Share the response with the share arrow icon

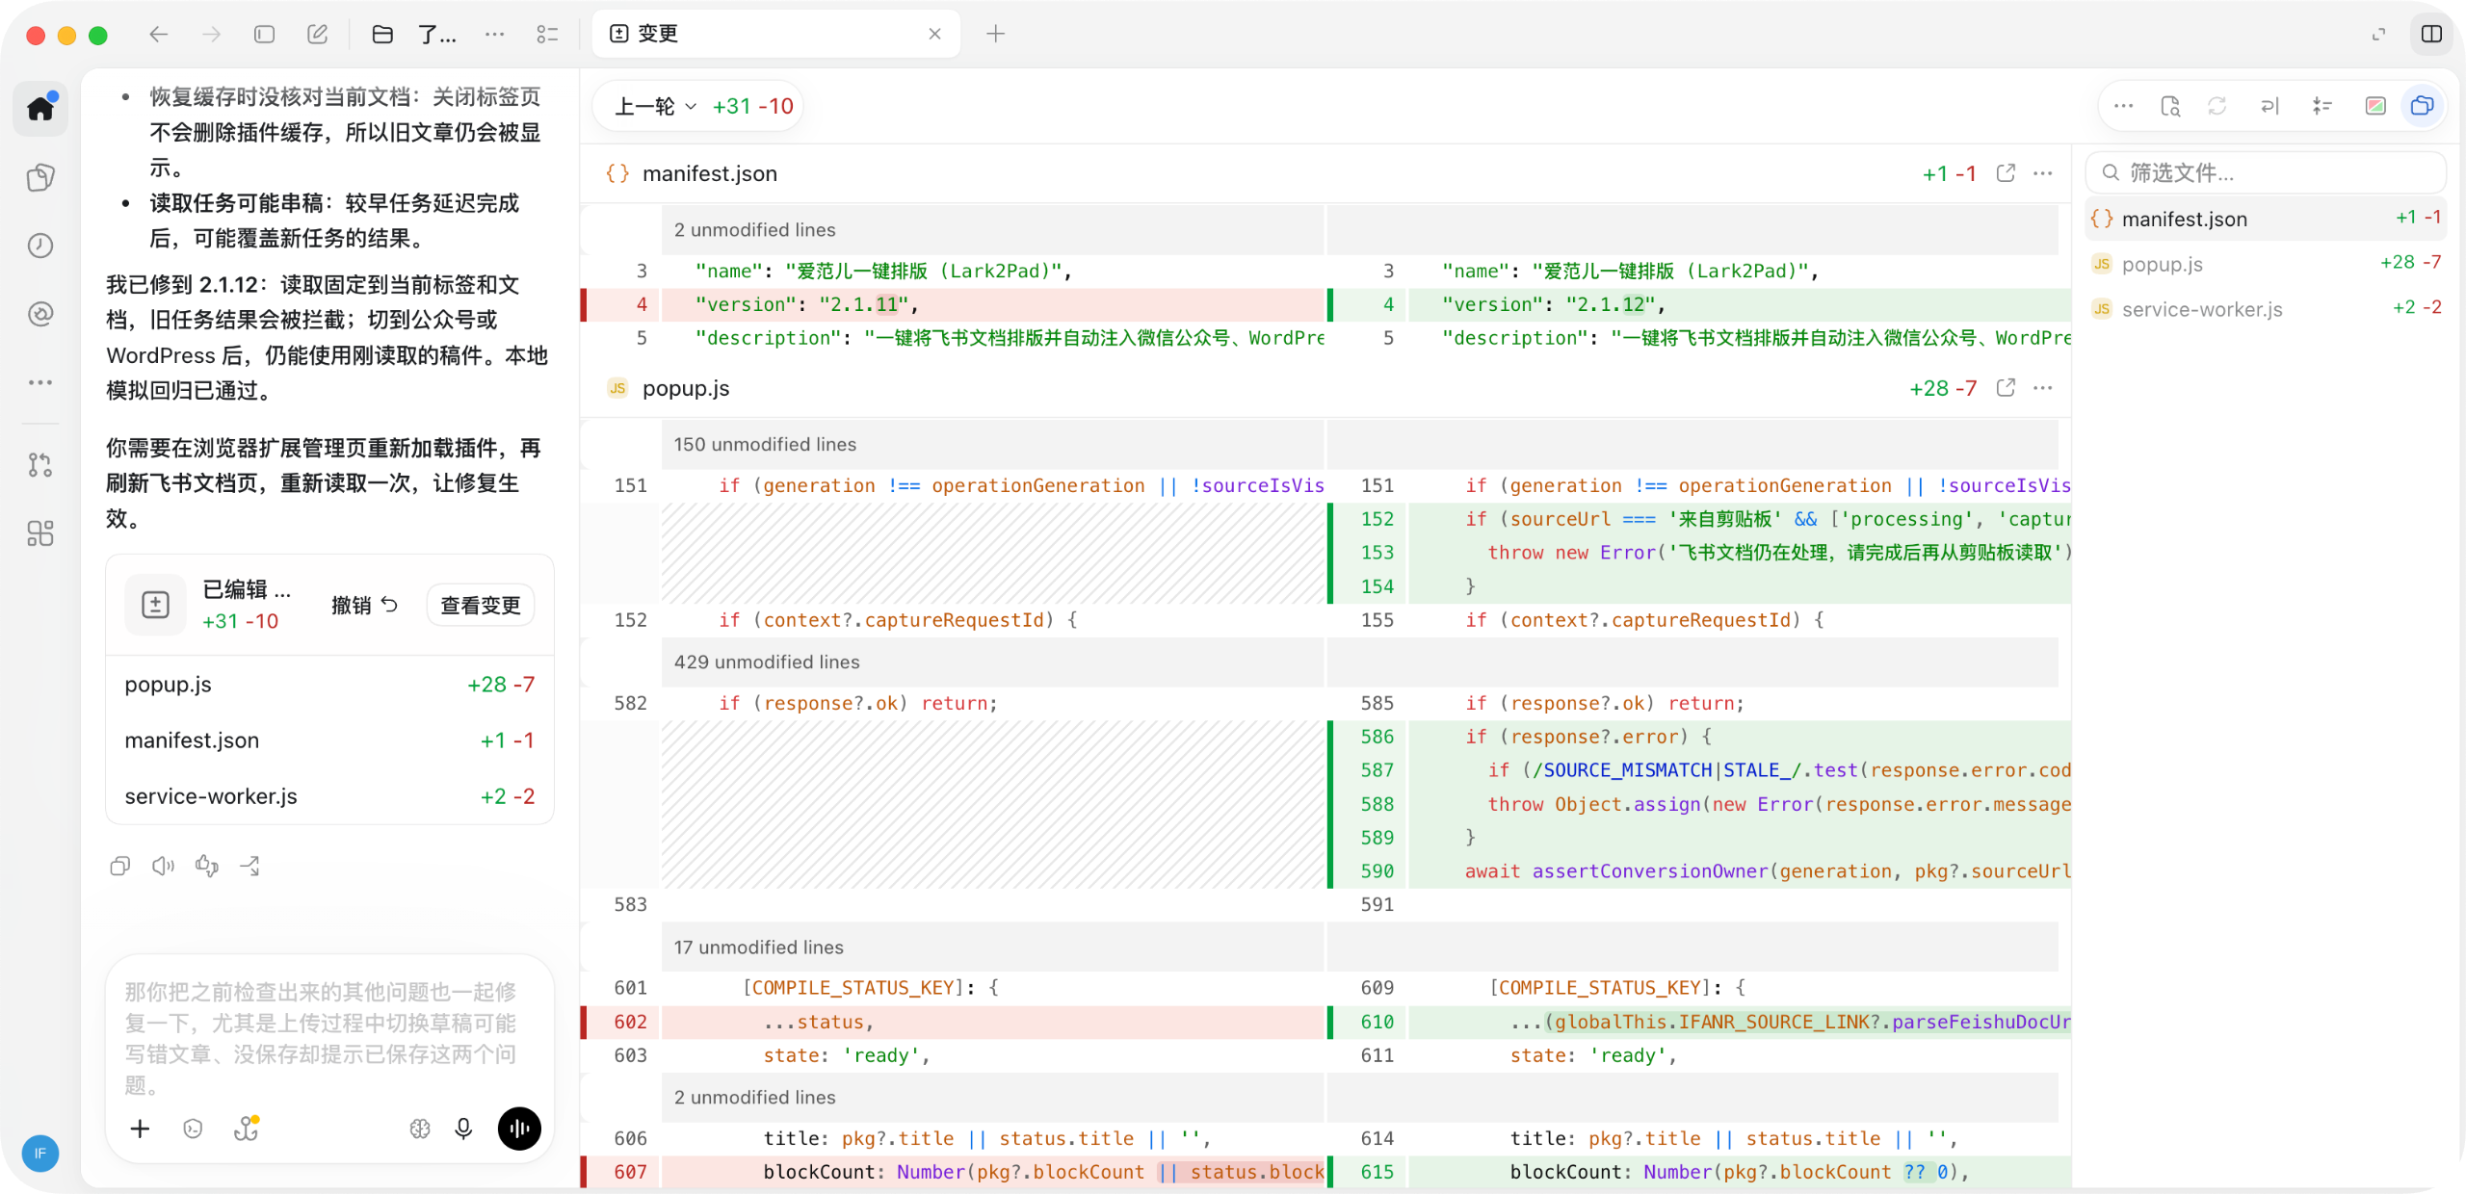(250, 867)
